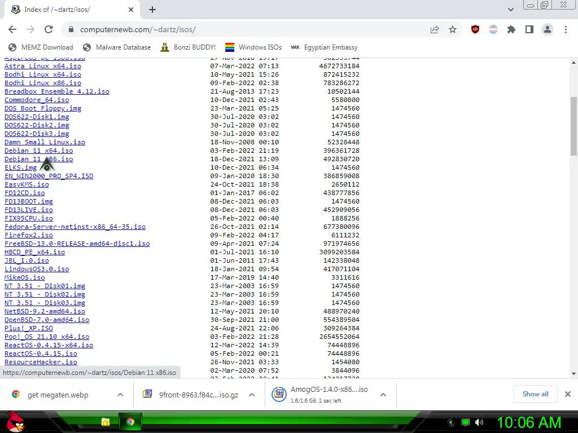Open the OpenBSD-7.0-amd64.iso link
Viewport: 578px width, 433px height.
pos(47,320)
